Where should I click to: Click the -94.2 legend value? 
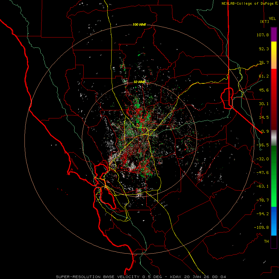[x=263, y=214]
